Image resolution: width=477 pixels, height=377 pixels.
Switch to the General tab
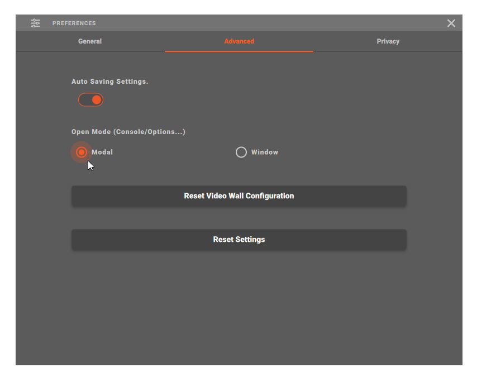pos(90,41)
